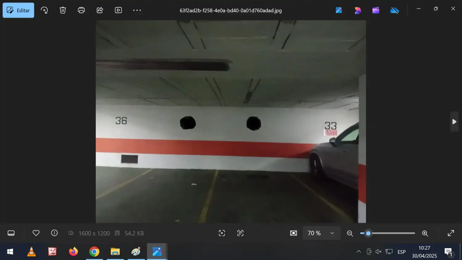The width and height of the screenshot is (462, 260).
Task: Go to next image with right arrow
Action: 454,122
